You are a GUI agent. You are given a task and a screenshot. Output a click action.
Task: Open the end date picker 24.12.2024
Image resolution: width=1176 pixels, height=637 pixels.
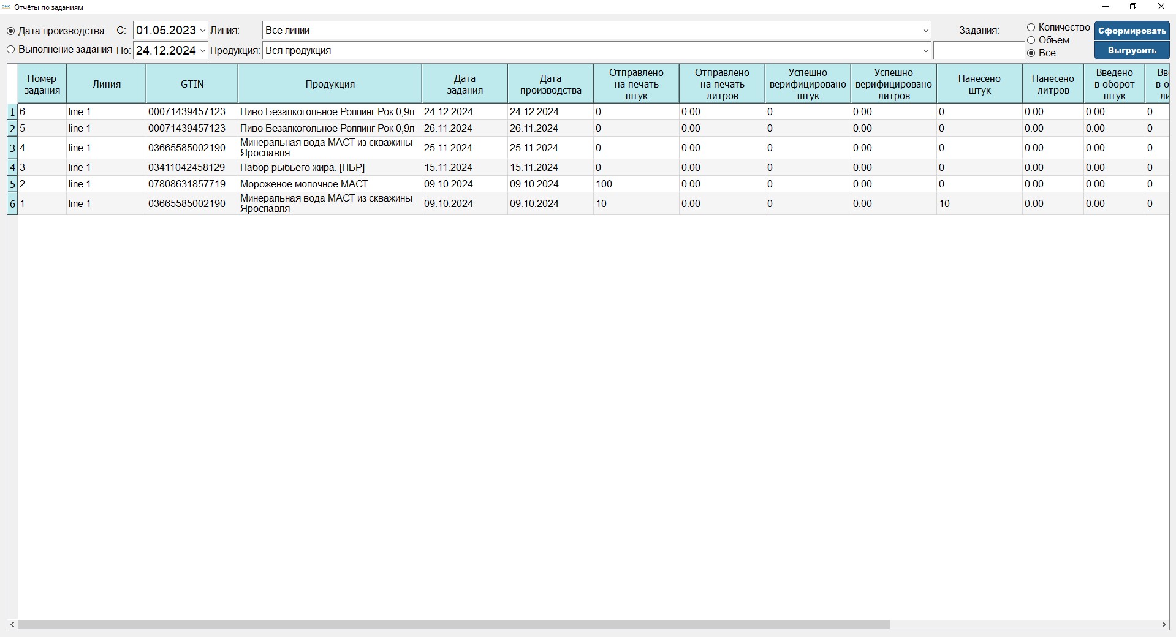[x=203, y=50]
